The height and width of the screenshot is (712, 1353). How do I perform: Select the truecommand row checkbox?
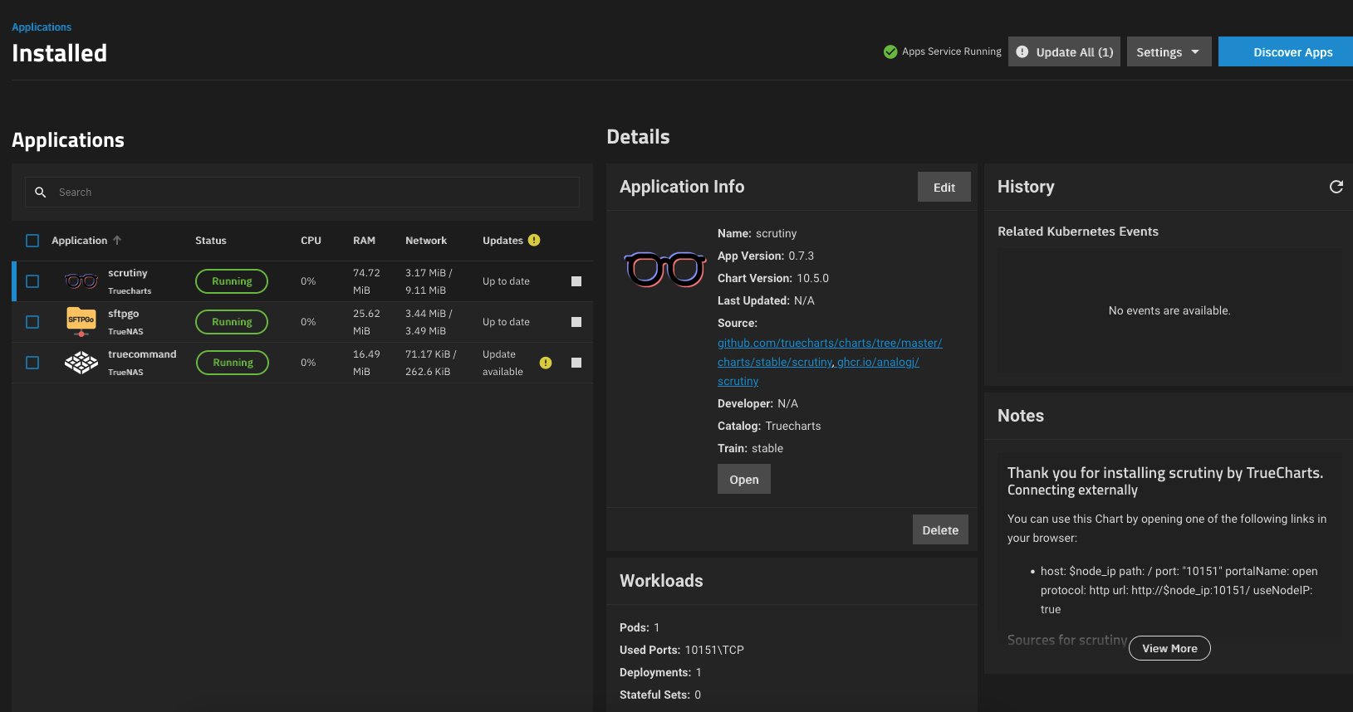pyautogui.click(x=32, y=363)
